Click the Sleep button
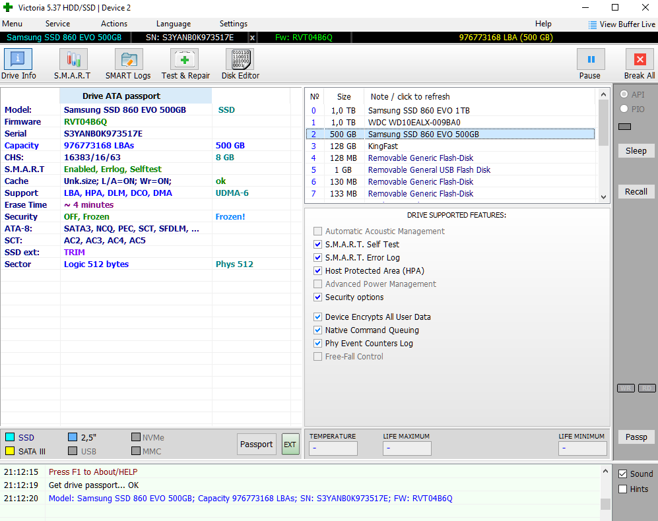The height and width of the screenshot is (521, 658). coord(636,150)
